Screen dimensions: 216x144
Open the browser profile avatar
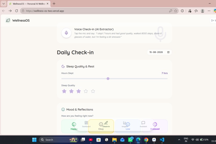tap(203, 11)
